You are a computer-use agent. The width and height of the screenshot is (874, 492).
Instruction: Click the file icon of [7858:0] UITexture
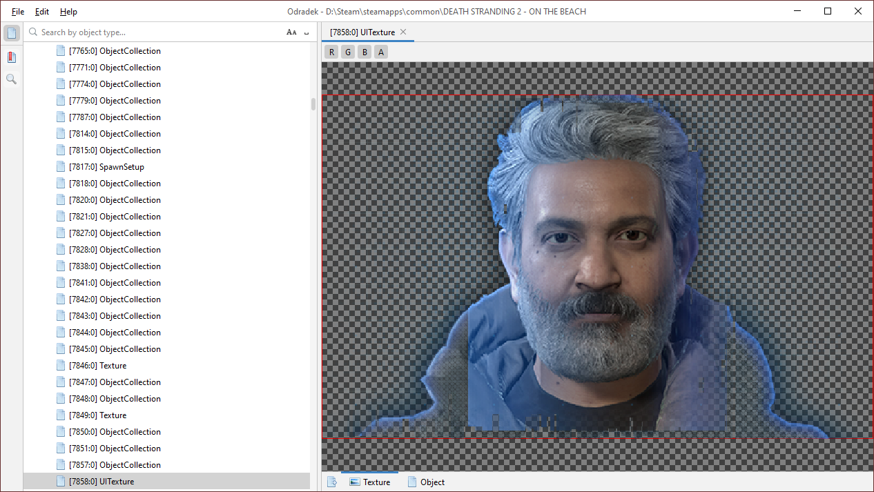[x=61, y=482]
